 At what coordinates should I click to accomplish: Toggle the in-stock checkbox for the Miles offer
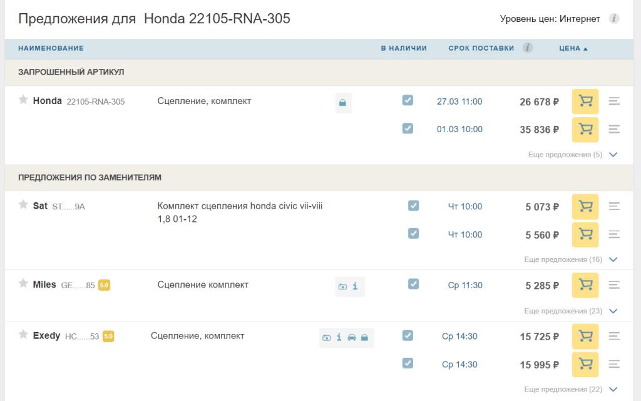[x=413, y=284]
